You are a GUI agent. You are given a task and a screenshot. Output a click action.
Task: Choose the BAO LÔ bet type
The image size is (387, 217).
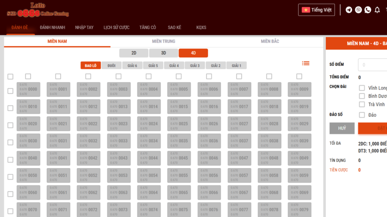point(91,66)
